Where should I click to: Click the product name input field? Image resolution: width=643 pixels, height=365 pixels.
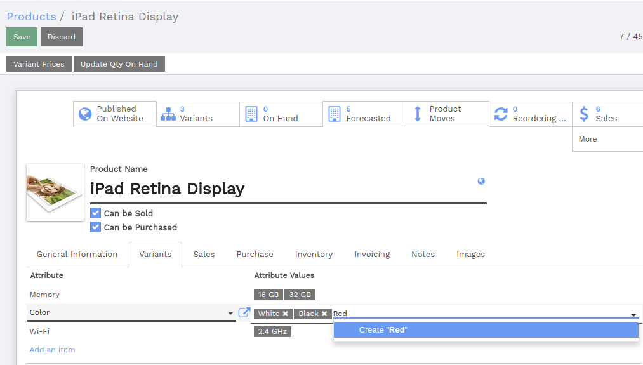pos(288,189)
